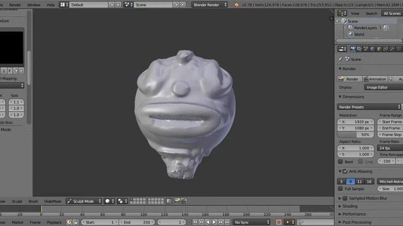Toggle automatic keyframe record button

[278, 222]
